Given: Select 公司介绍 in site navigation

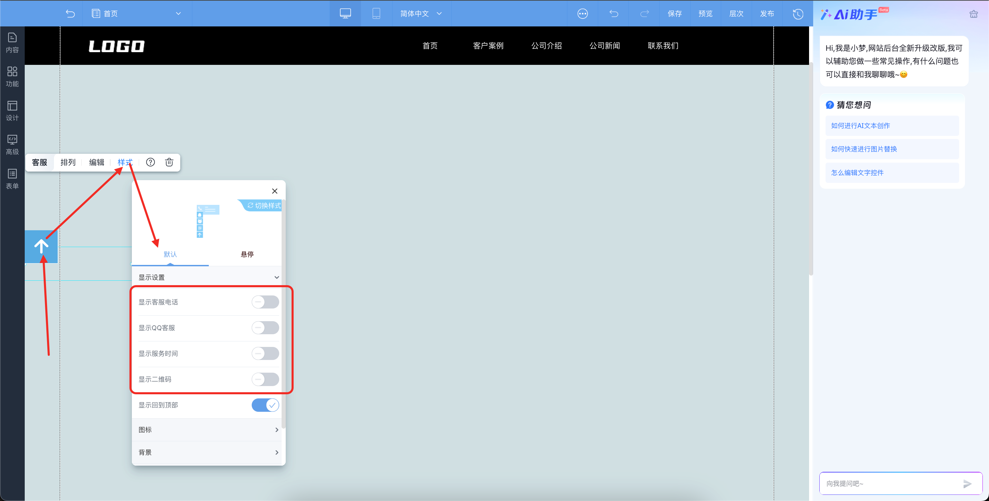Looking at the screenshot, I should pos(546,45).
